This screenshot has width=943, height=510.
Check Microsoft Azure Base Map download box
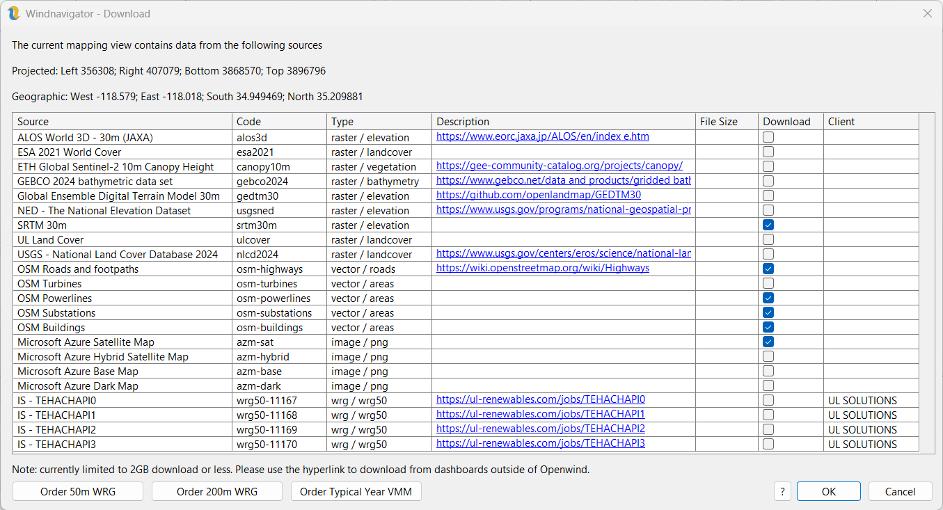click(x=768, y=371)
